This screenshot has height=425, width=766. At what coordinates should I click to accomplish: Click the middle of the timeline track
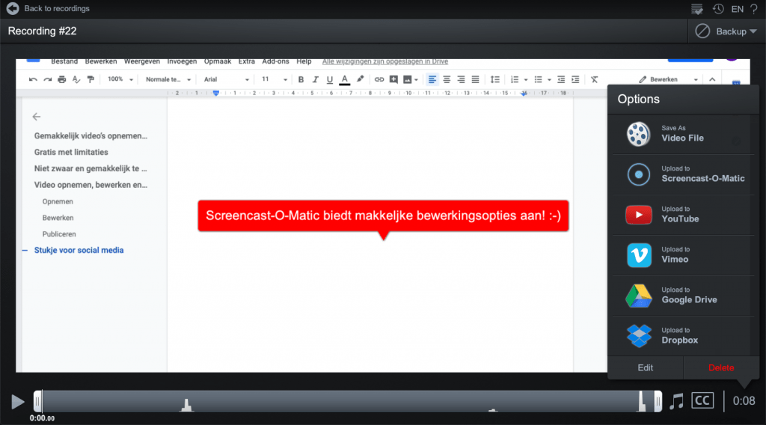pos(348,402)
